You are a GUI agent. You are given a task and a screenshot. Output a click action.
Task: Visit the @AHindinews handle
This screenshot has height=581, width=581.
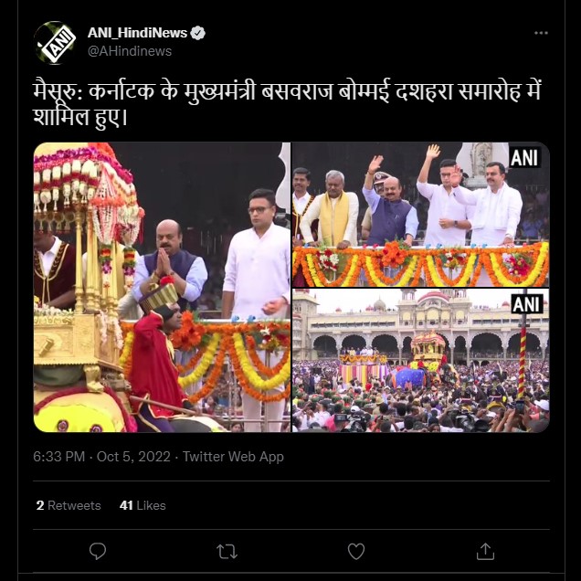(130, 51)
